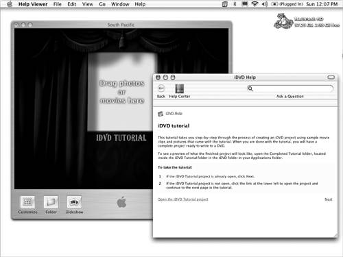Image resolution: width=343 pixels, height=257 pixels.
Task: Open the Apple menu
Action: [x=10, y=4]
